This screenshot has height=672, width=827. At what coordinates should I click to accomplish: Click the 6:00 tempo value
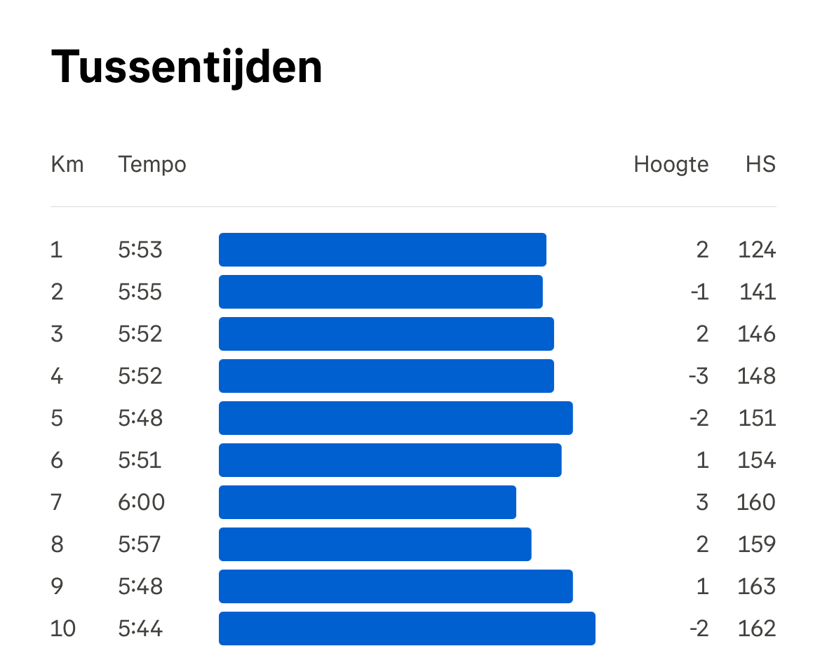pyautogui.click(x=141, y=502)
